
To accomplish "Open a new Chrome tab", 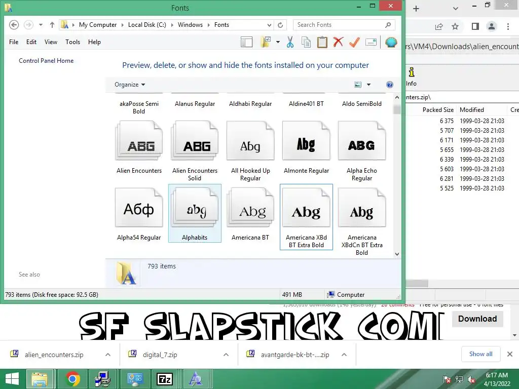I will point(416,9).
